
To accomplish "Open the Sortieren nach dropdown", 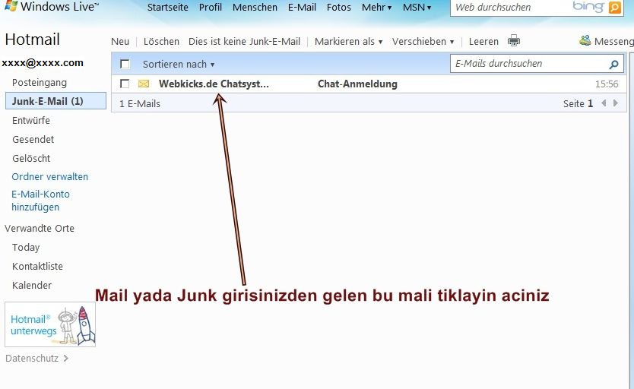I will click(179, 65).
